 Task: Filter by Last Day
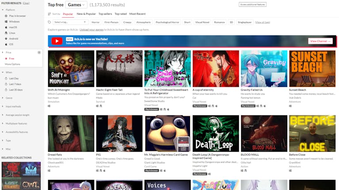(x=14, y=78)
